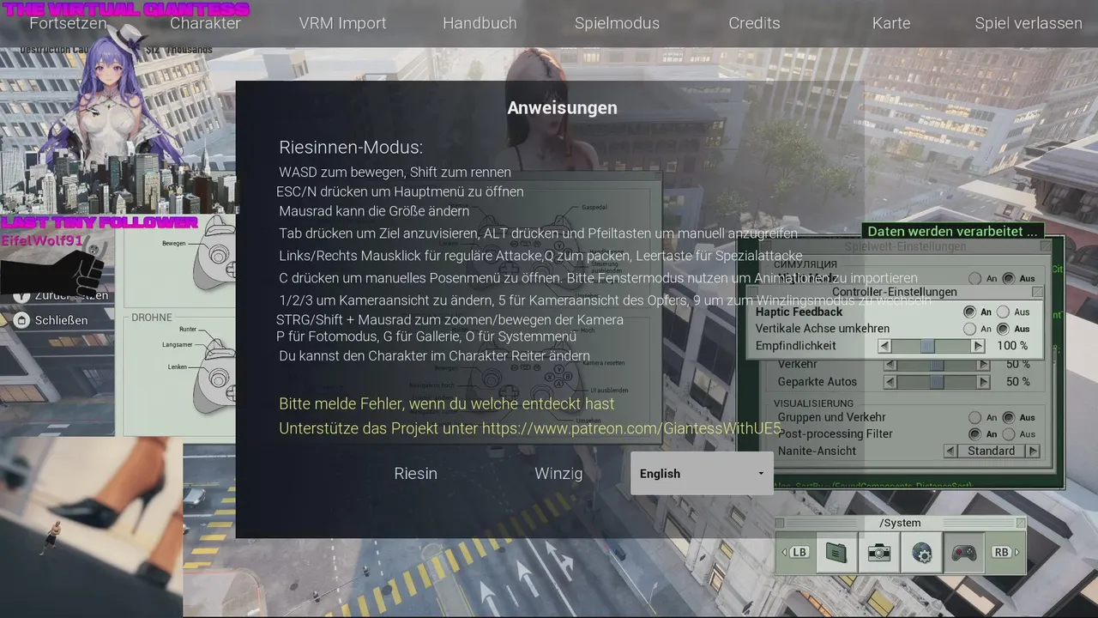Open the notes folder icon in /System bar
The width and height of the screenshot is (1098, 618).
point(836,553)
